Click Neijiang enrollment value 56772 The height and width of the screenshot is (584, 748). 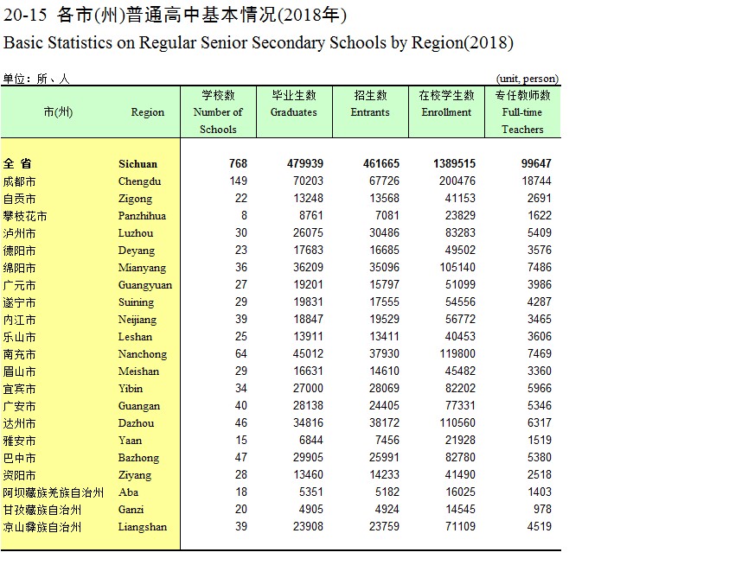tap(460, 319)
